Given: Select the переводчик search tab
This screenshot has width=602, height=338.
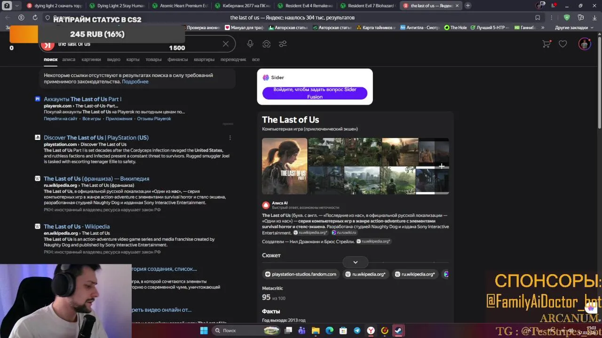Looking at the screenshot, I should (x=233, y=60).
